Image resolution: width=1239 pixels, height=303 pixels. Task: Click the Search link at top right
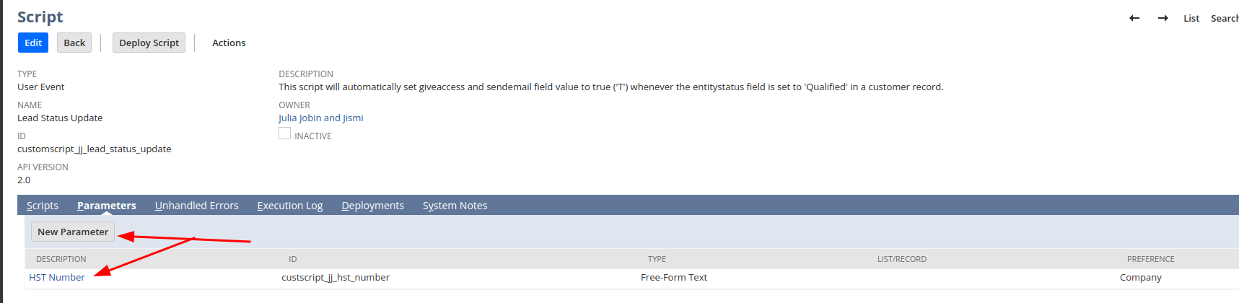pos(1225,19)
